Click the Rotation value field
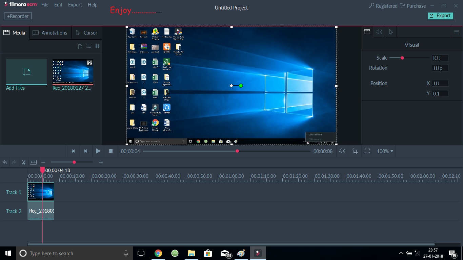The image size is (463, 260). coord(440,68)
